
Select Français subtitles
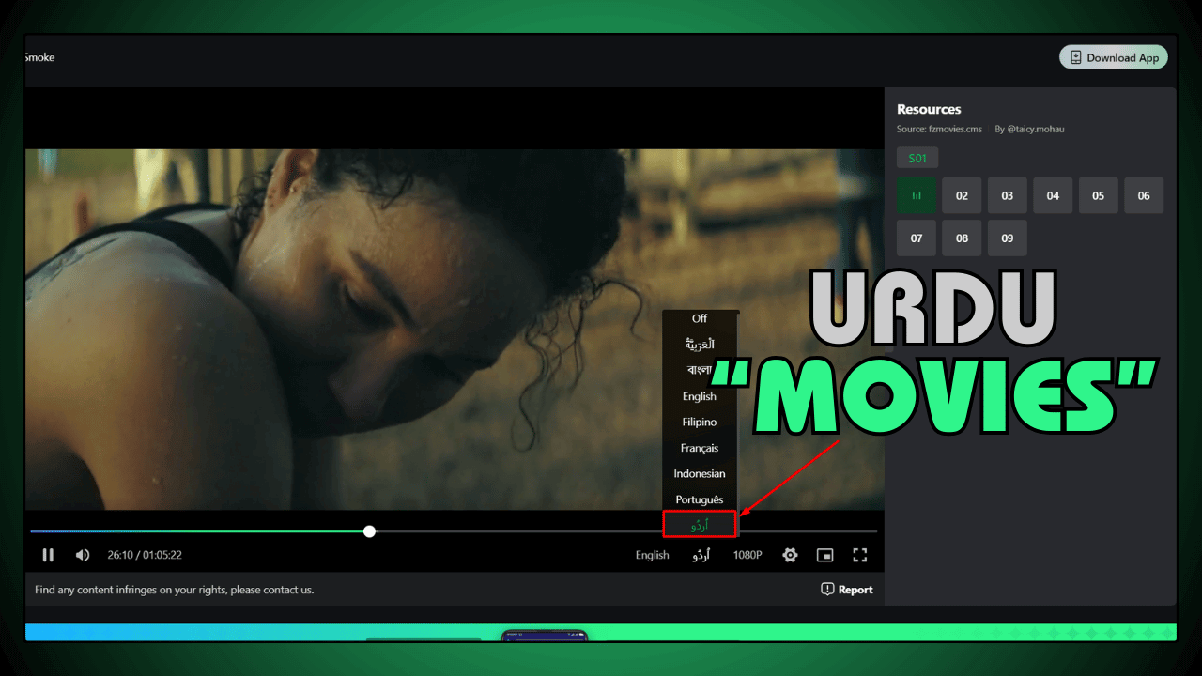[x=700, y=448]
